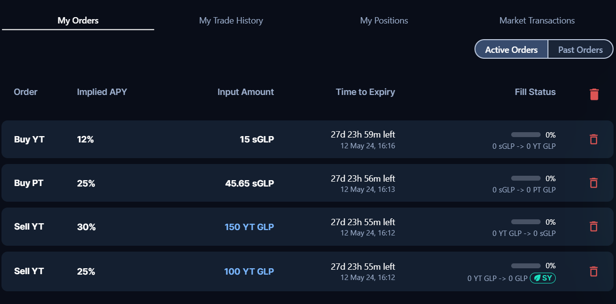The width and height of the screenshot is (616, 304).
Task: Switch to the My Trade History tab
Action: pos(231,21)
